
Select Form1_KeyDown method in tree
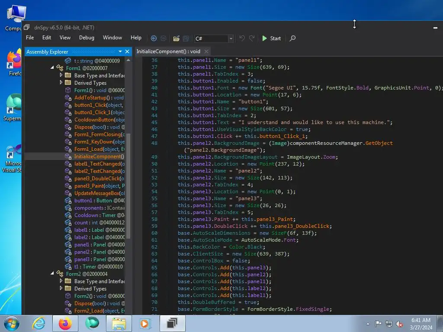[x=99, y=142]
